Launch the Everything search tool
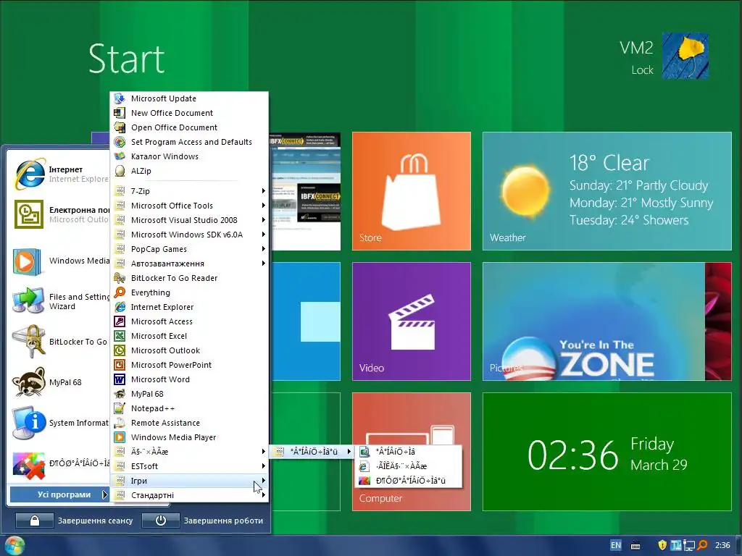This screenshot has height=556, width=742. 189,292
